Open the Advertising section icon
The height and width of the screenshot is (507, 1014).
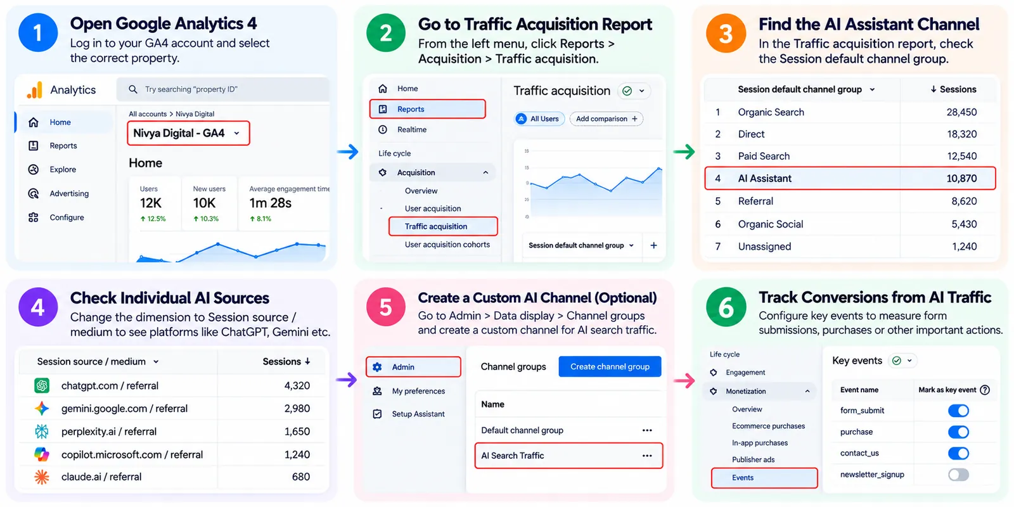[34, 193]
